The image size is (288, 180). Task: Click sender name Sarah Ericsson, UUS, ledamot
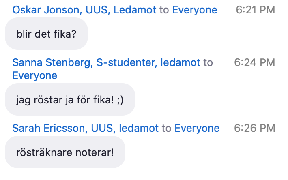pos(86,128)
